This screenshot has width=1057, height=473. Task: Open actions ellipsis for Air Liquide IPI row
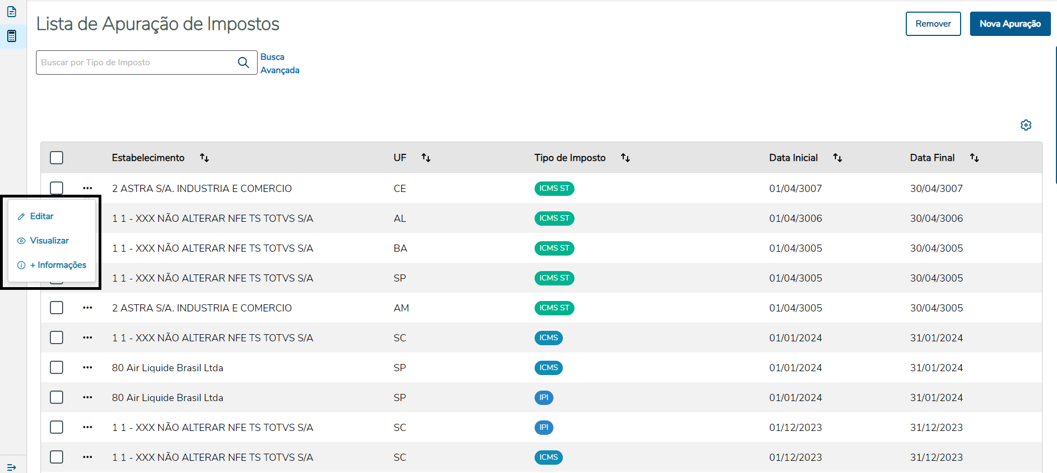(x=88, y=397)
